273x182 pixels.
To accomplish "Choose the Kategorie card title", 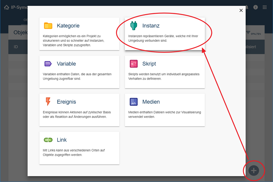I will (68, 26).
